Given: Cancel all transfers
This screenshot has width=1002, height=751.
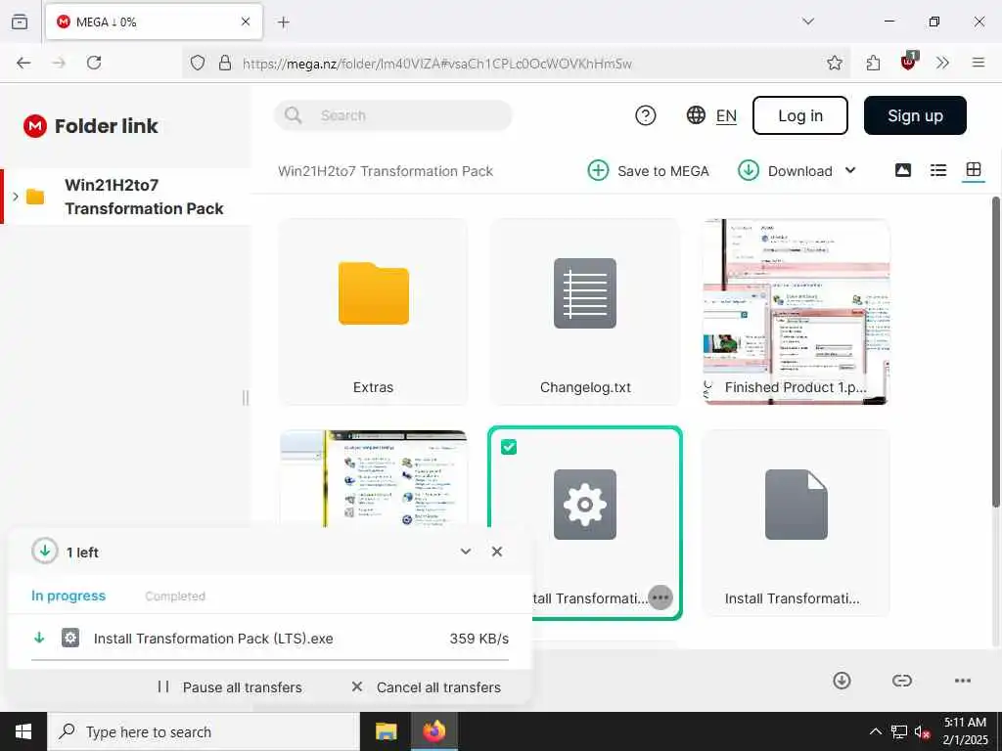Looking at the screenshot, I should point(427,687).
